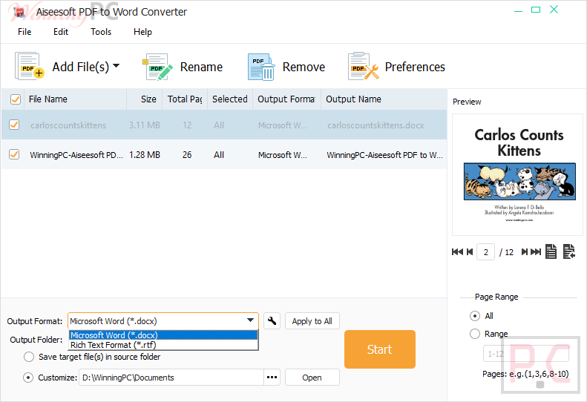Click the carloscountskittens.docx output name
The image size is (587, 402).
pos(376,125)
